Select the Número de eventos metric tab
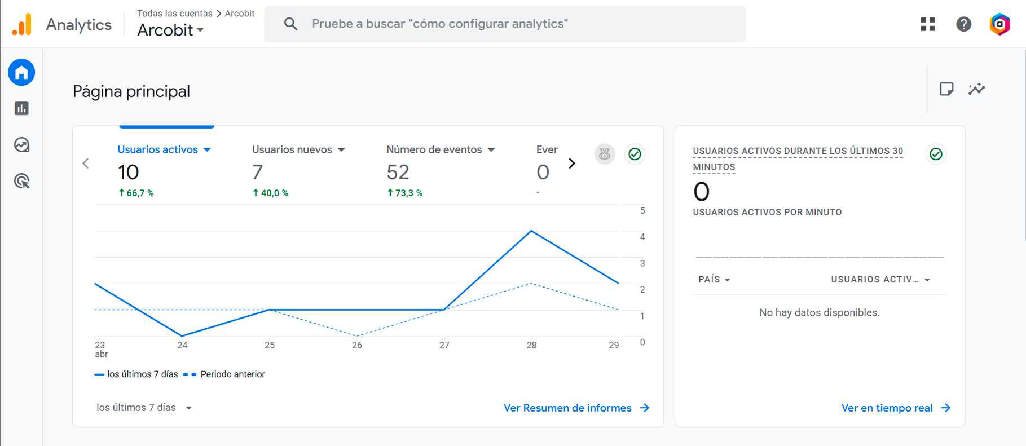The image size is (1026, 446). (x=440, y=150)
